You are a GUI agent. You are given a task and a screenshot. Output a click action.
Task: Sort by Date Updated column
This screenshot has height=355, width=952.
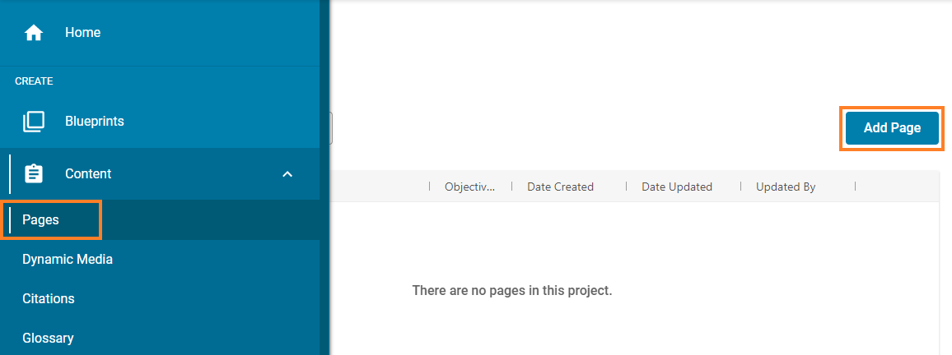point(676,187)
